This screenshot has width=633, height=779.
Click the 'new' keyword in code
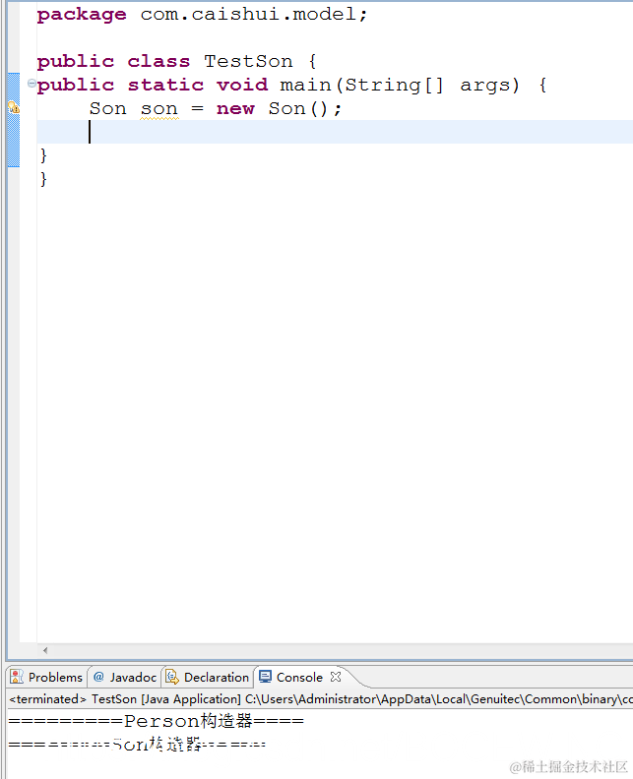(235, 108)
